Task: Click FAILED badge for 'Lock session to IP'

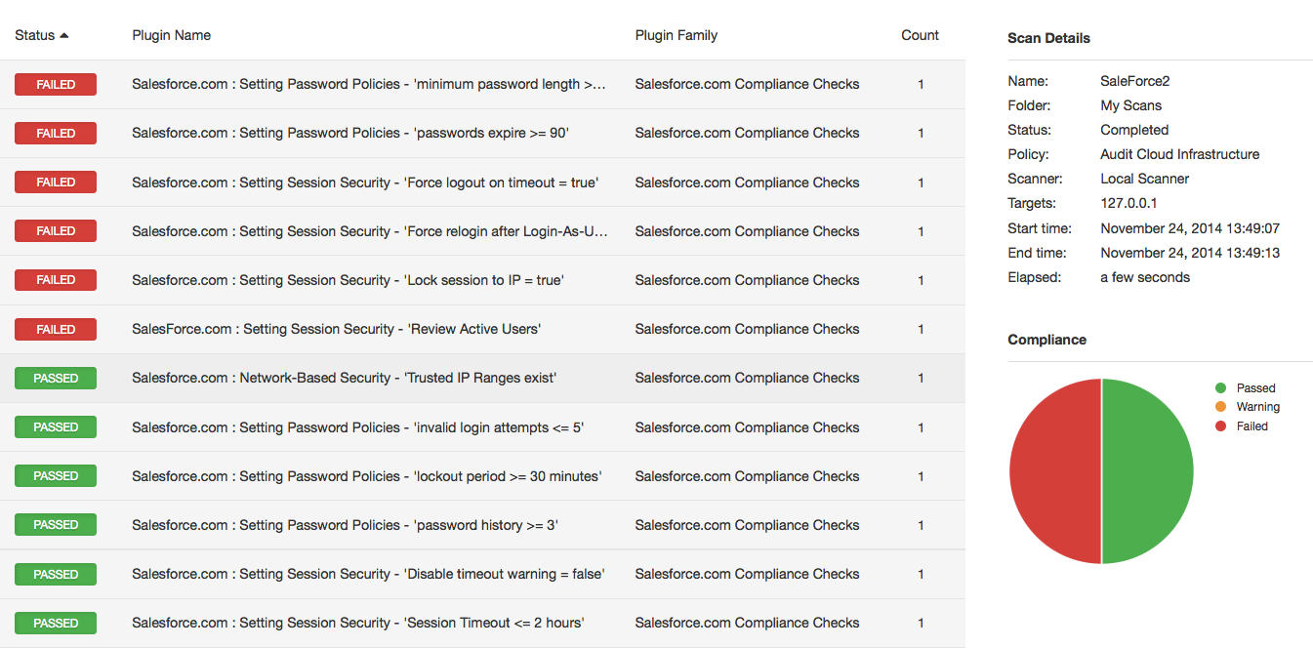Action: pyautogui.click(x=56, y=280)
